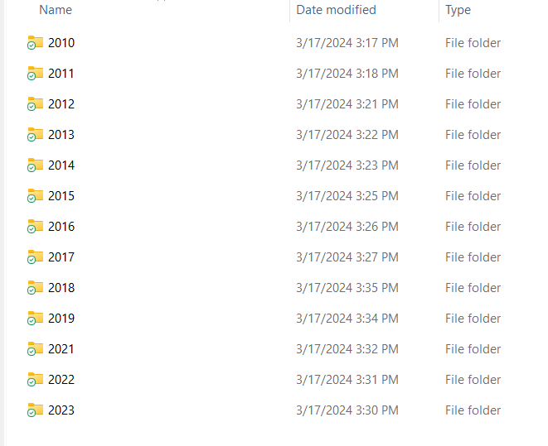Image resolution: width=548 pixels, height=446 pixels.
Task: Select the 2012 folder name
Action: (61, 104)
